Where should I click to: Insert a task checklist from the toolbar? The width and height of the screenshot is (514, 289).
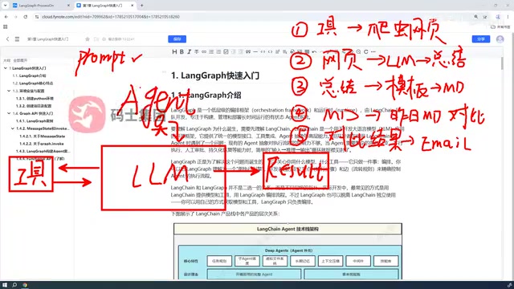(x=226, y=51)
